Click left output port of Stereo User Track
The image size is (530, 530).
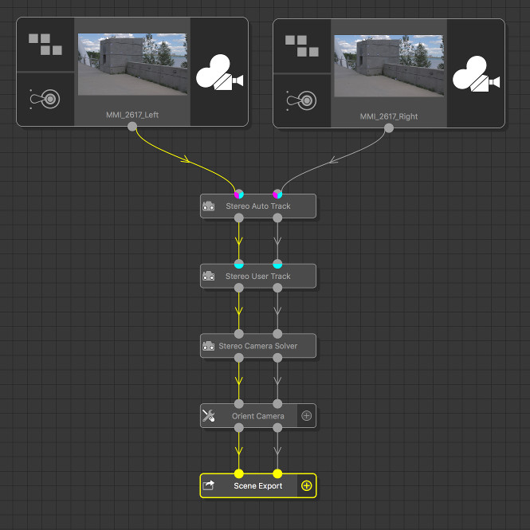click(x=239, y=288)
